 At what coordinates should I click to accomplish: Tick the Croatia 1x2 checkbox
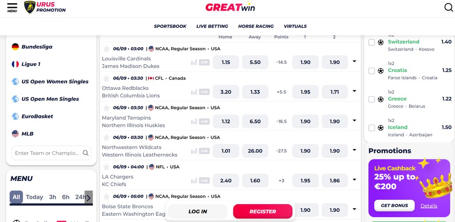click(372, 71)
